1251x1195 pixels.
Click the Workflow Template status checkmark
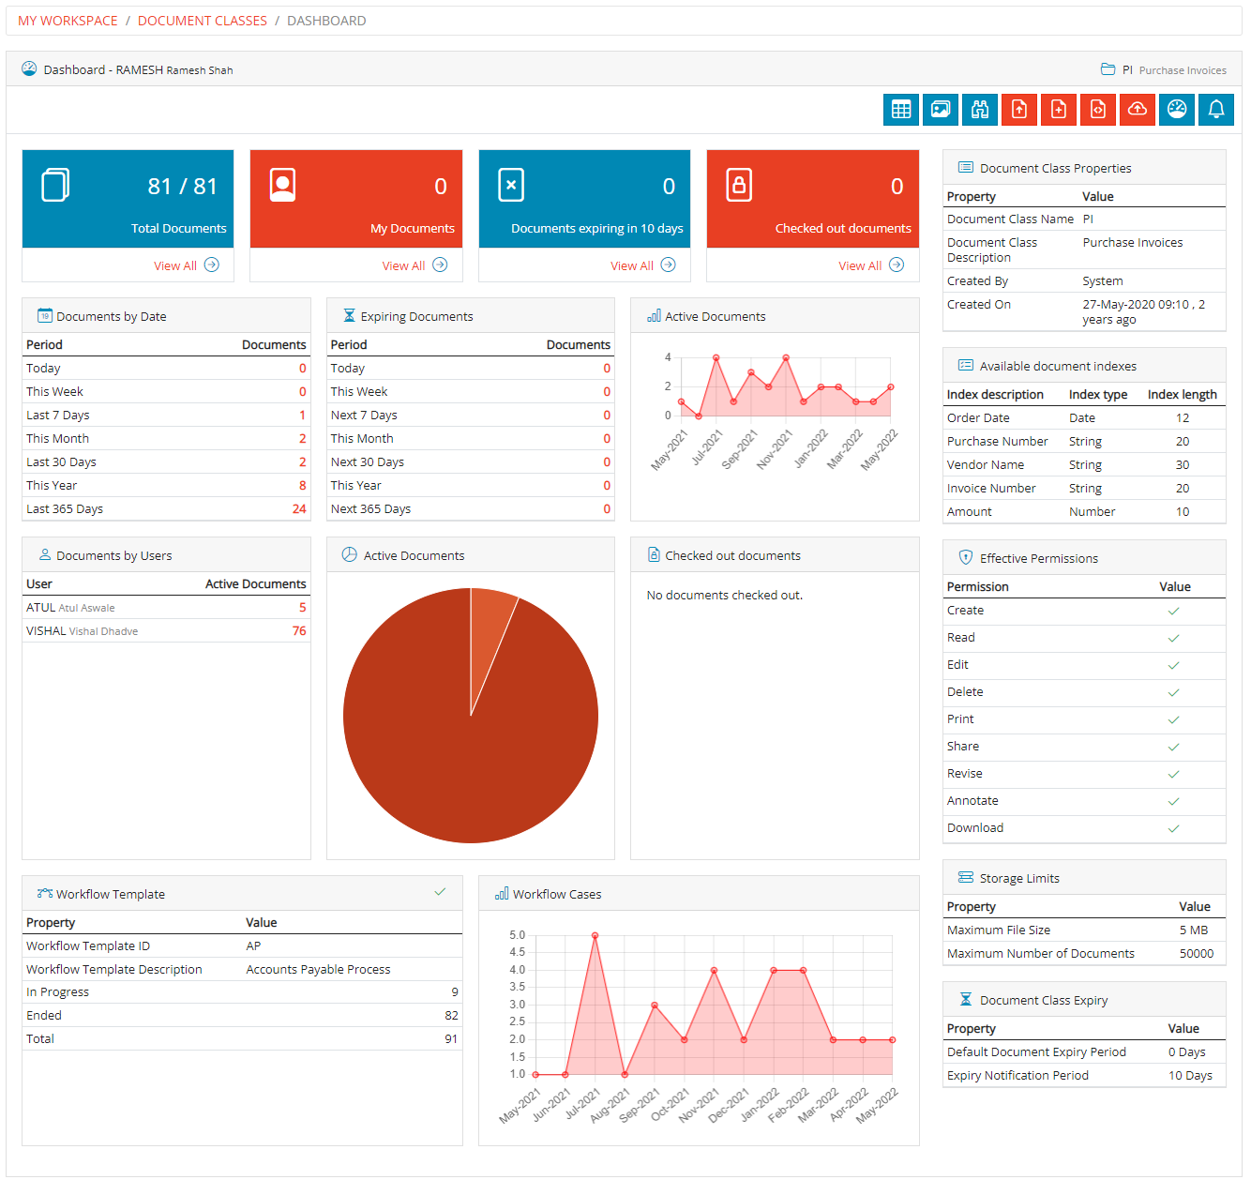tap(441, 892)
